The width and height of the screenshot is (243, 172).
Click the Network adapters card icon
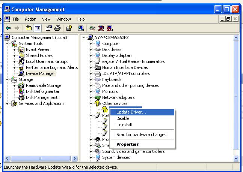coord(98,97)
